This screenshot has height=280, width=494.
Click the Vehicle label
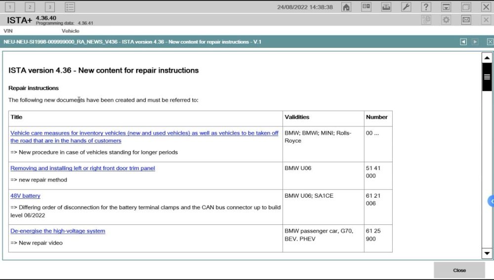click(x=70, y=31)
